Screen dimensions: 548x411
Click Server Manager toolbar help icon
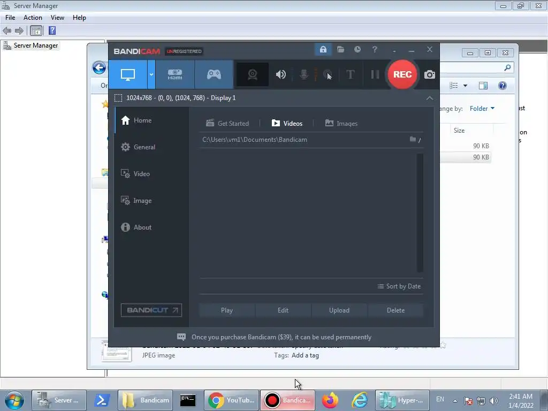click(52, 31)
